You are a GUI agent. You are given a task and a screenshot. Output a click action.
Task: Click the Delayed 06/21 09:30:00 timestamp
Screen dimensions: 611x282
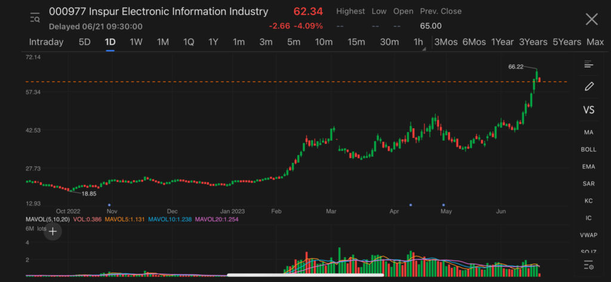coord(96,26)
